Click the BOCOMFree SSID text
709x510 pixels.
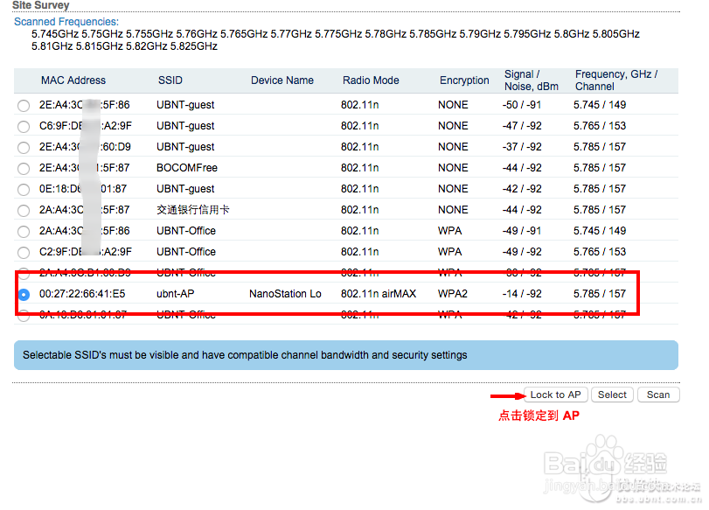[187, 168]
